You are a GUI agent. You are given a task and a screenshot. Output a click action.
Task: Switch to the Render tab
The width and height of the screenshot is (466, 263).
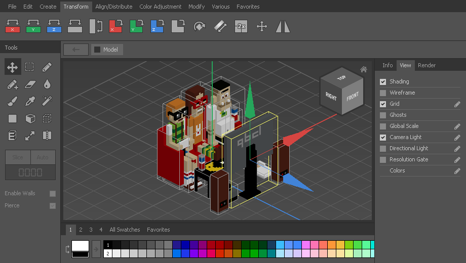[x=426, y=65]
